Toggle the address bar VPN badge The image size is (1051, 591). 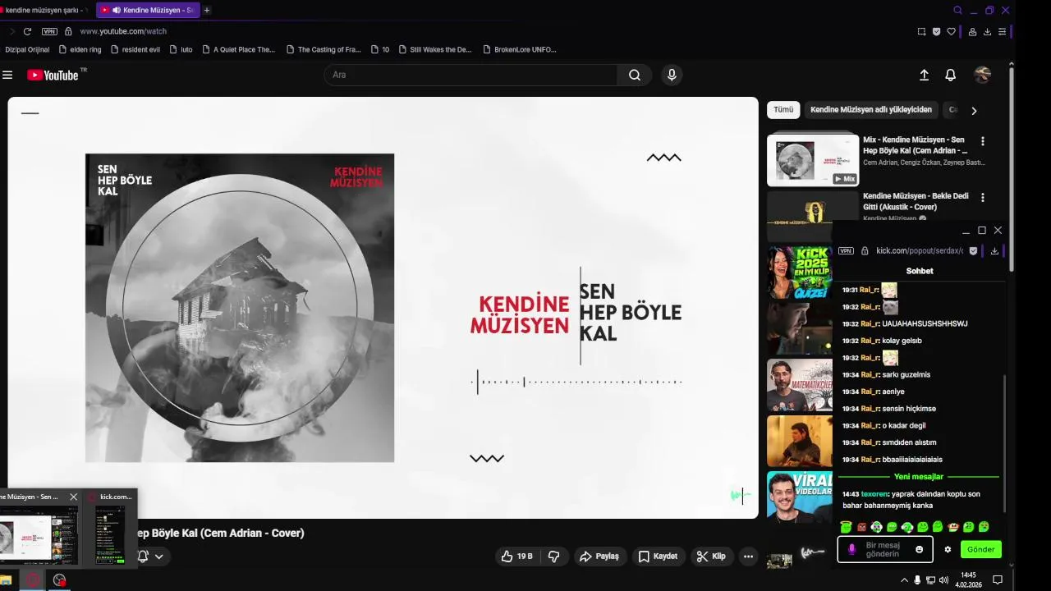(49, 31)
